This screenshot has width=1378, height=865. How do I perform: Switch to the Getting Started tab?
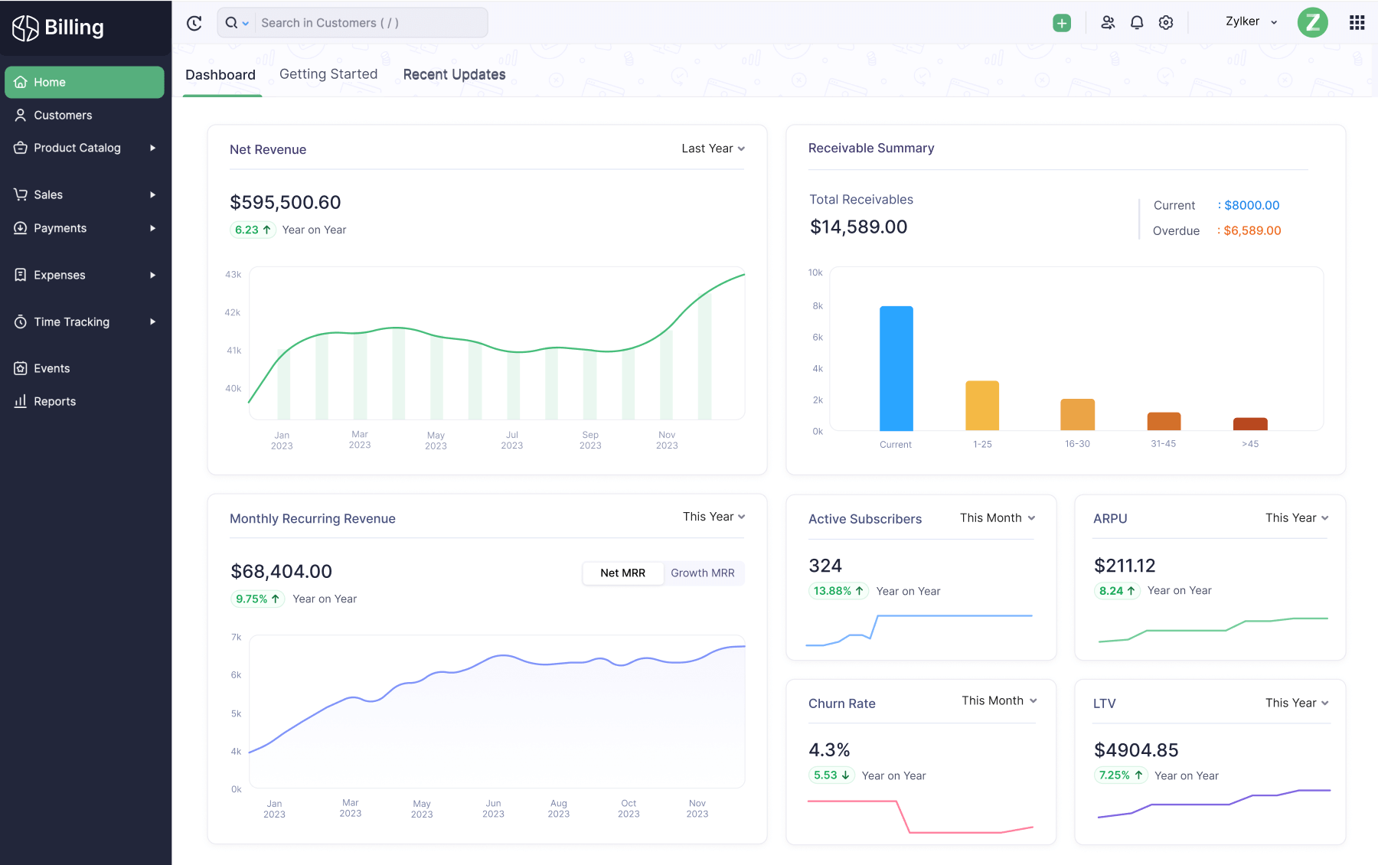point(328,73)
